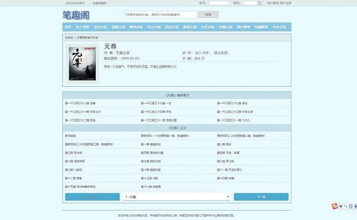Click the set-as-homepage link at top left
The image size is (357, 220).
coord(75,3)
